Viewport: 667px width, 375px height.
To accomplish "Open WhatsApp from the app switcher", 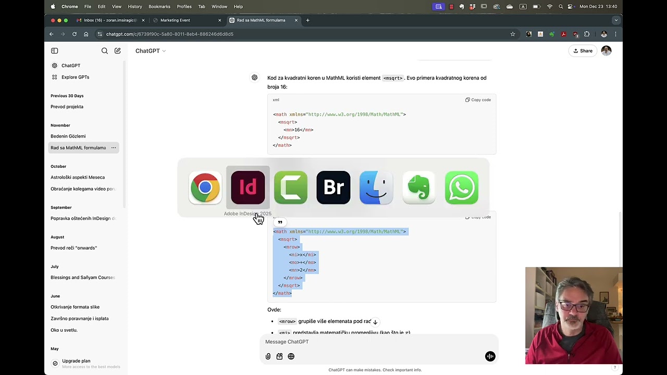I will point(461,187).
